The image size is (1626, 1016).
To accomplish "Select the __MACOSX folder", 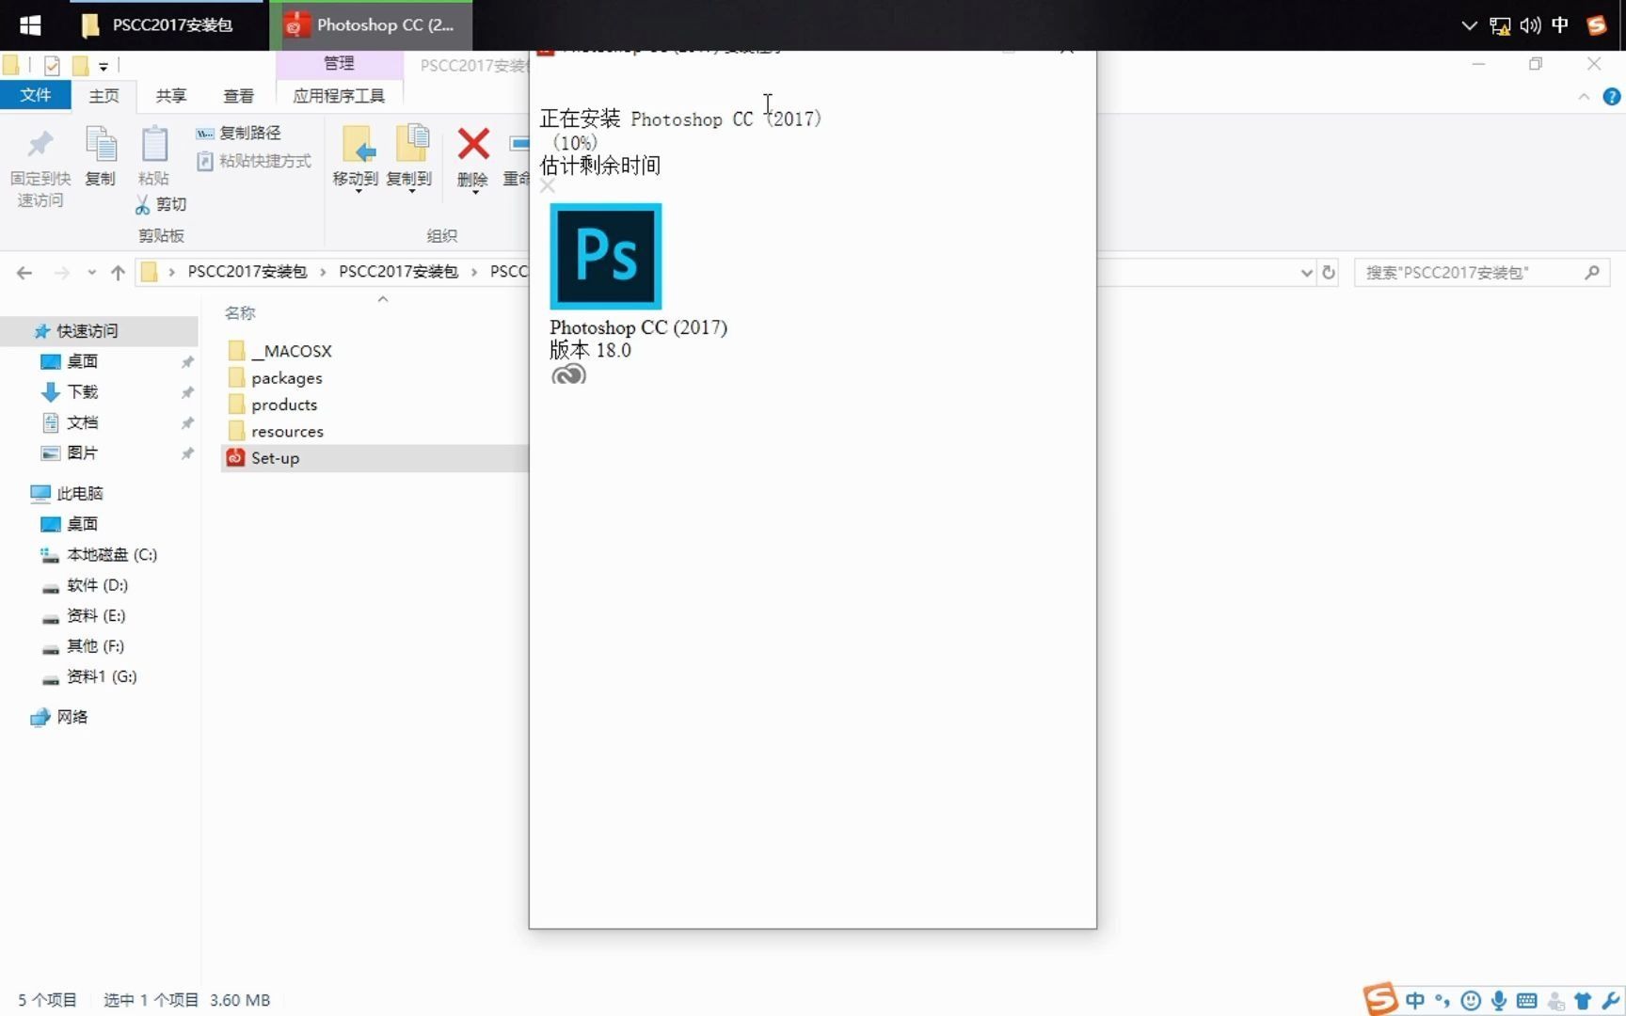I will click(280, 351).
